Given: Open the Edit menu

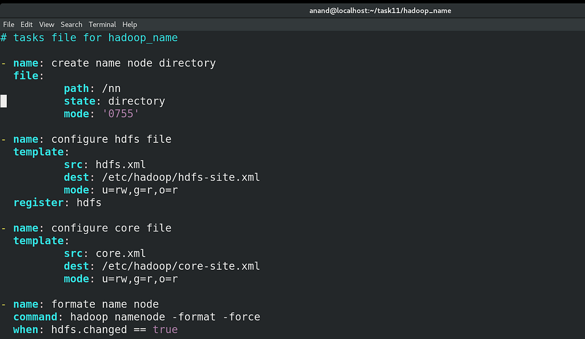Looking at the screenshot, I should tap(26, 25).
